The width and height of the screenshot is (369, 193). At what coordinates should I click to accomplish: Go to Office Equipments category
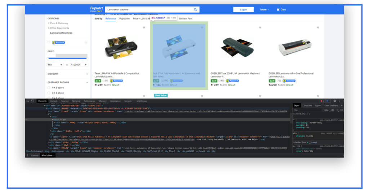coord(59,28)
